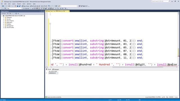Open the File menu
Viewport: 180px width, 101px height.
pos(2,4)
